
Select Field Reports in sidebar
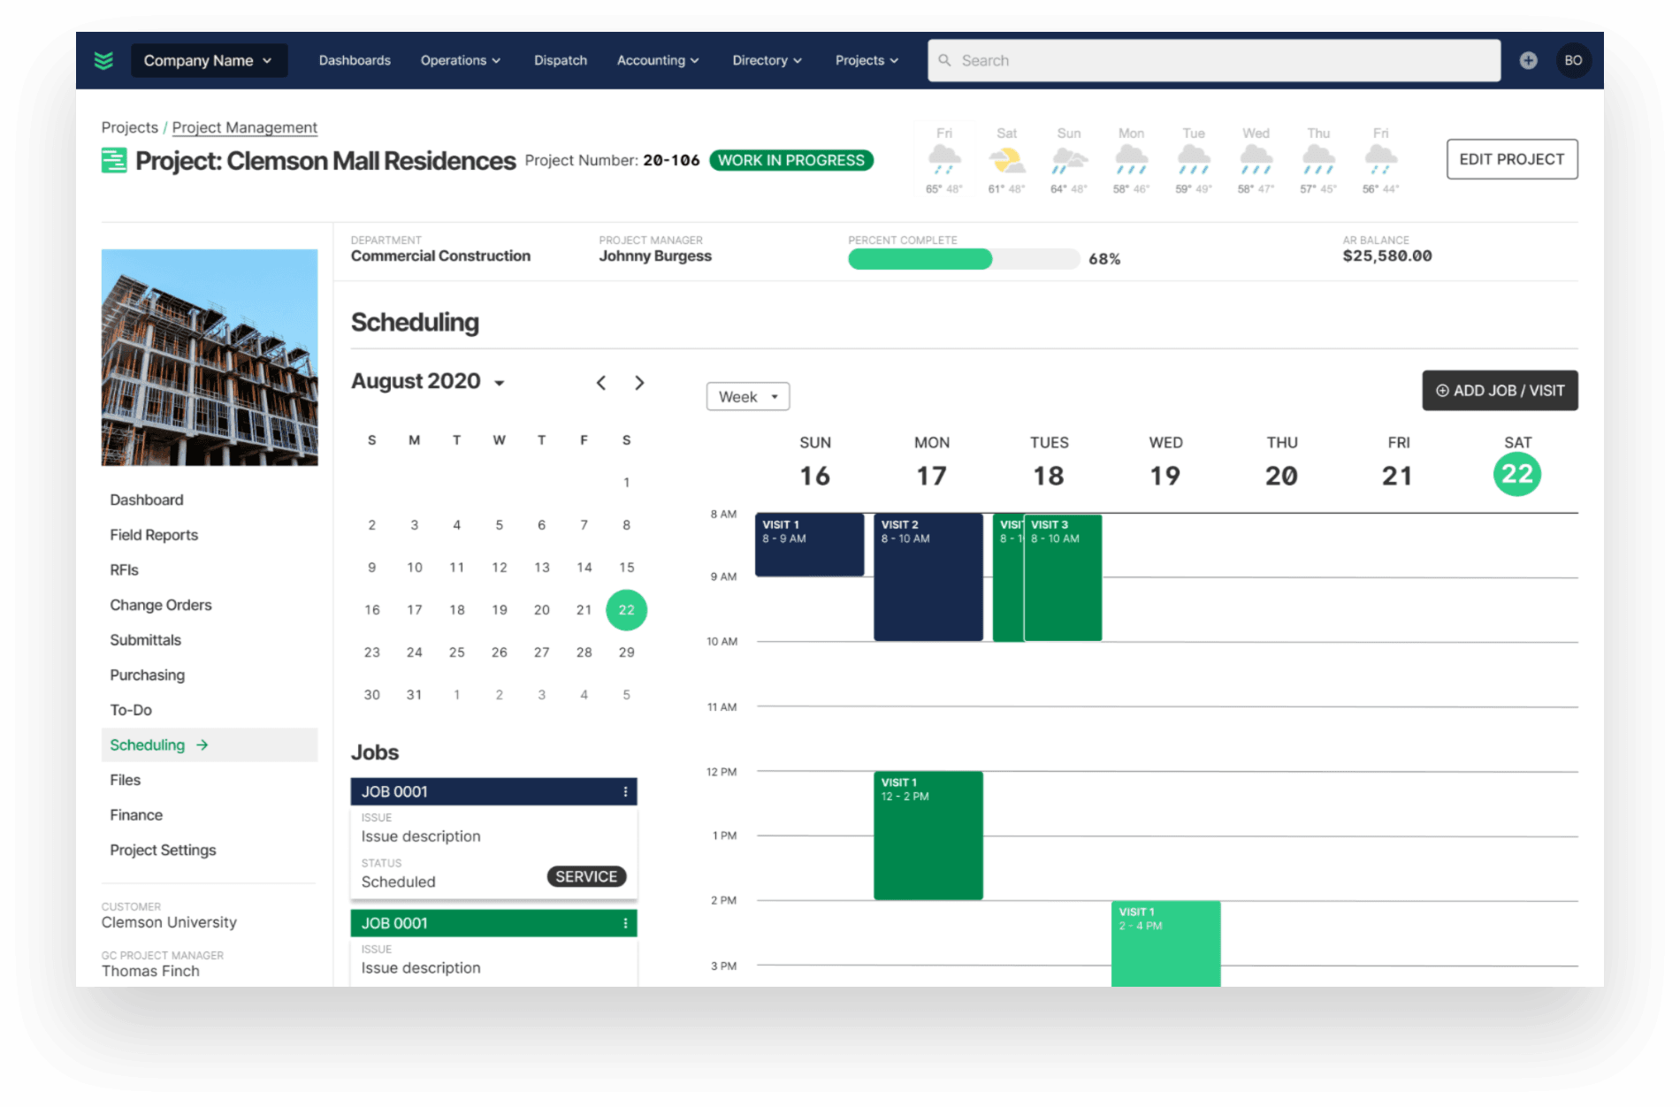pyautogui.click(x=154, y=535)
